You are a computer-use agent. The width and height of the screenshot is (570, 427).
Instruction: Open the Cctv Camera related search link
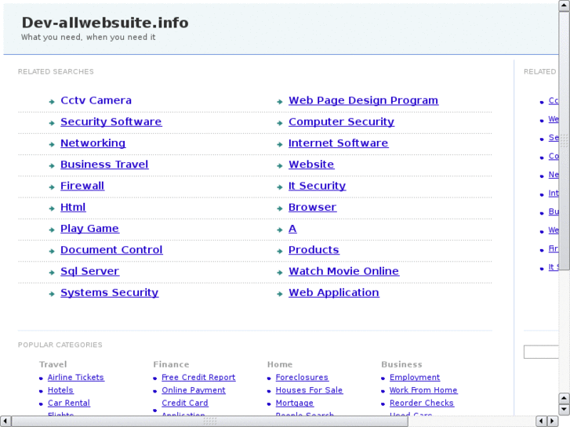(96, 100)
